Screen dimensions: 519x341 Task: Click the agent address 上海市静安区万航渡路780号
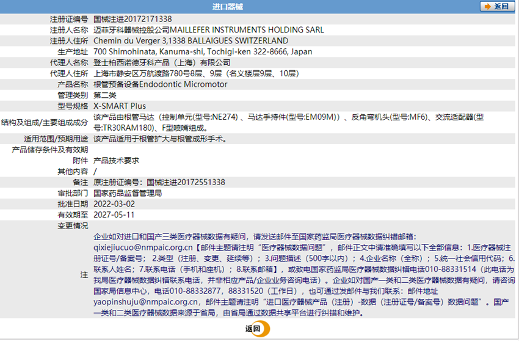195,74
